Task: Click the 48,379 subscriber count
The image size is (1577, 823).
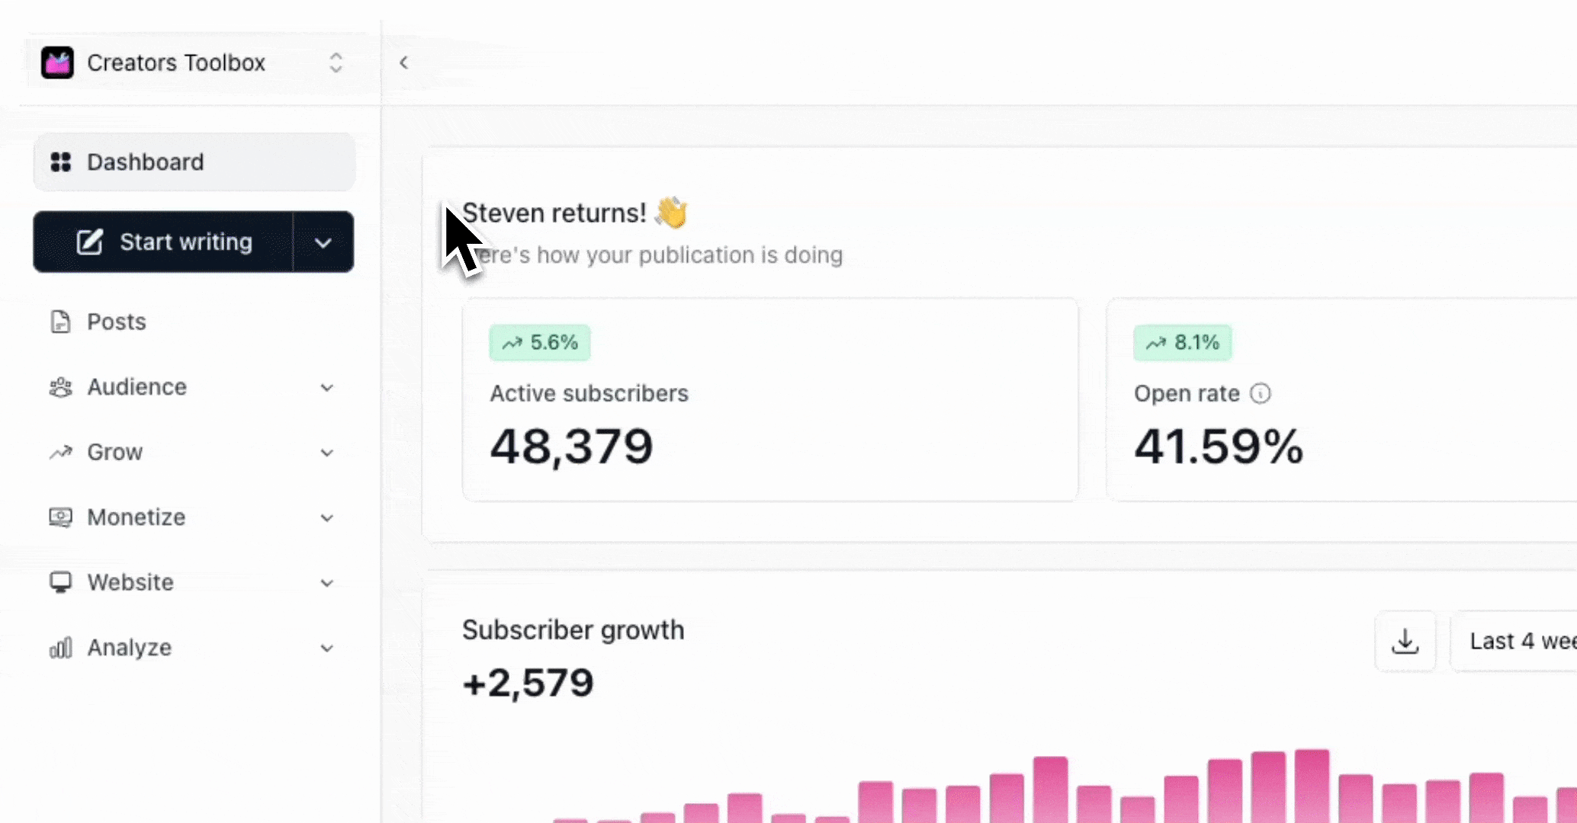Action: tap(571, 447)
